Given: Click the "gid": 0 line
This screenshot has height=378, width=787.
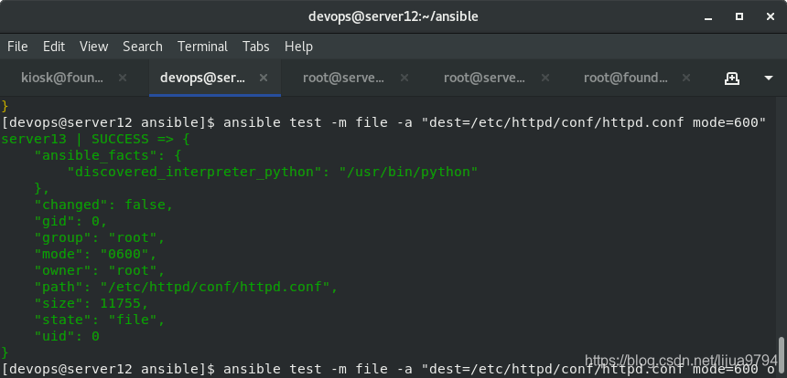Looking at the screenshot, I should coord(70,221).
